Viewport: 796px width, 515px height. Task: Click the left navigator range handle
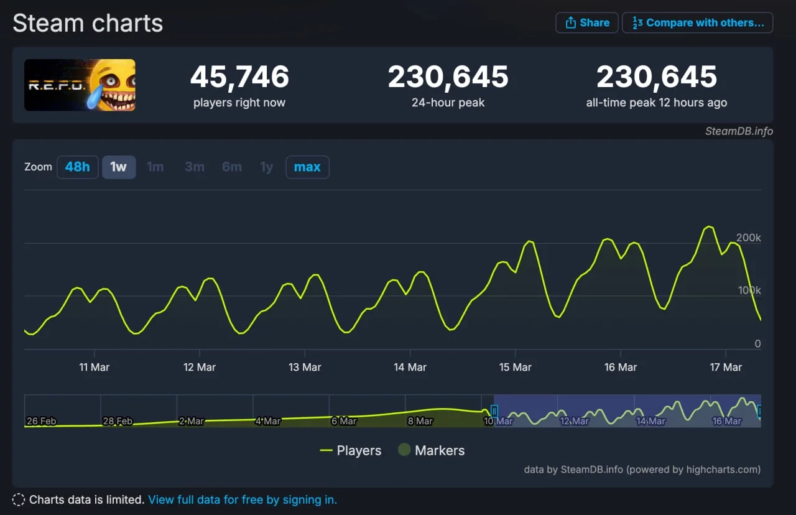pos(494,411)
